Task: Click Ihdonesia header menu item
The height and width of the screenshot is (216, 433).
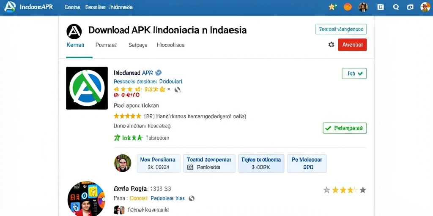Action: point(121,7)
